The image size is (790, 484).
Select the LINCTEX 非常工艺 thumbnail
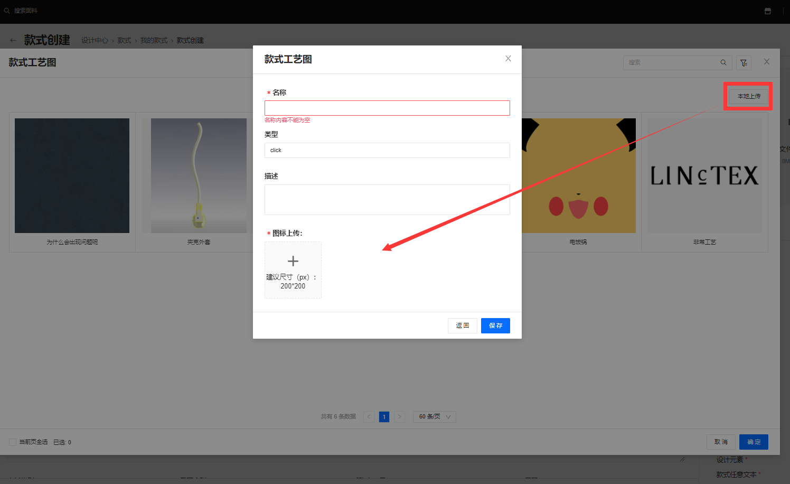coord(704,175)
